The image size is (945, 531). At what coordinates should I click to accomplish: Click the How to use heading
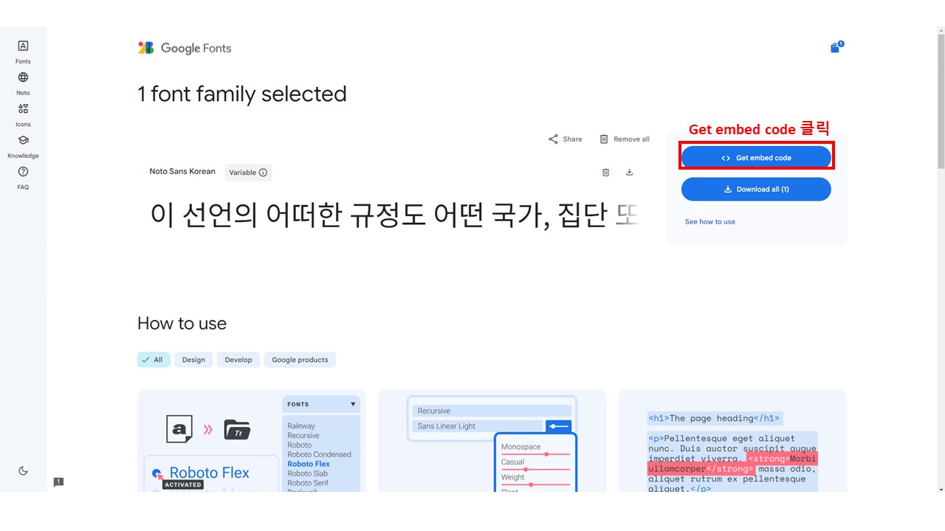pos(182,324)
